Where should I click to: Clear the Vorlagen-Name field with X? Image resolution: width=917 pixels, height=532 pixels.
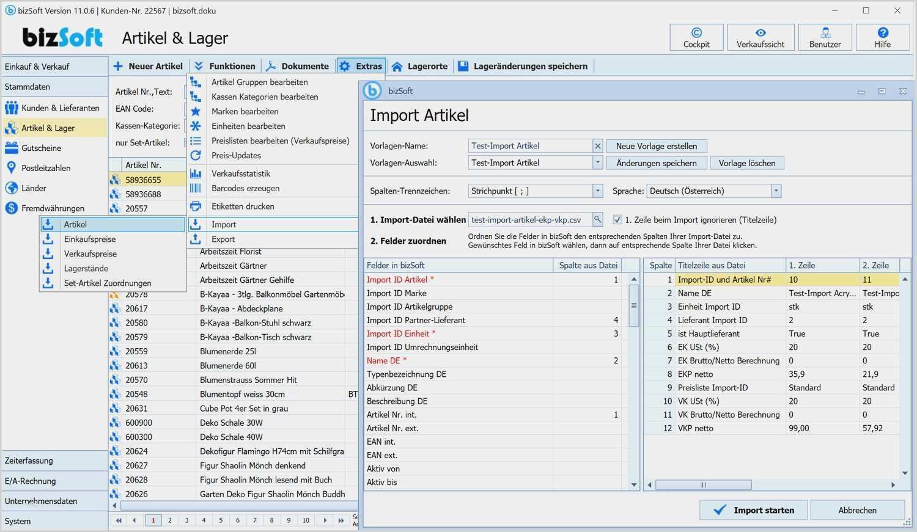click(598, 146)
